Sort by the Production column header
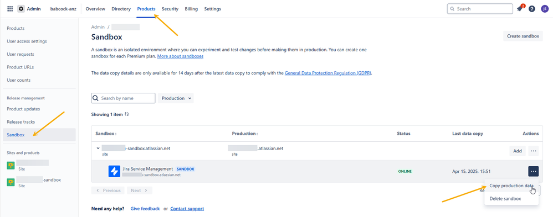Viewport: 553px width, 217px height. point(244,134)
